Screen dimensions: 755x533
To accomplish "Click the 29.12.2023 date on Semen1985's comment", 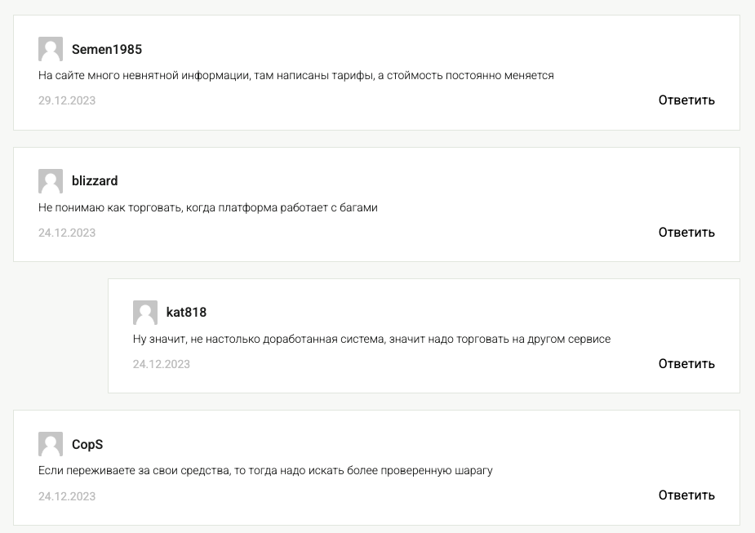I will [x=67, y=100].
